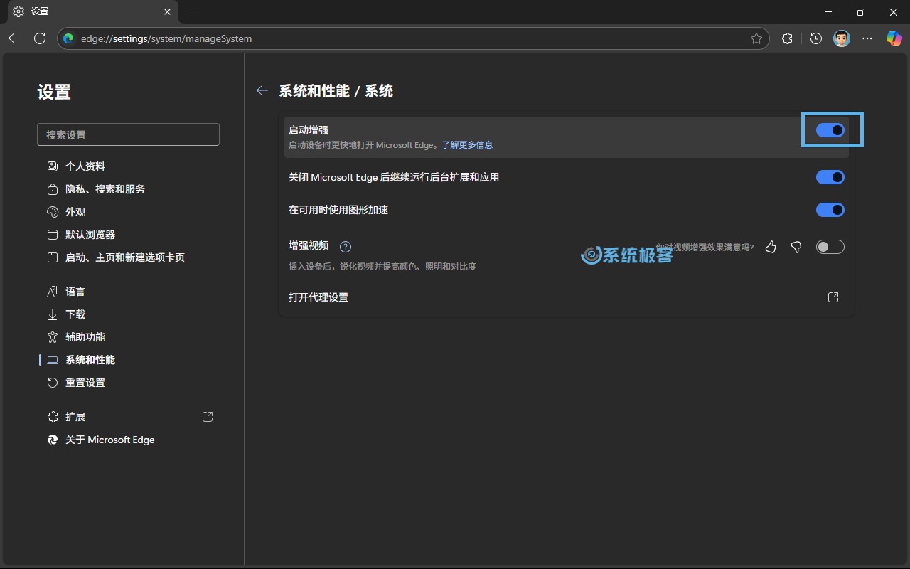910x569 pixels.
Task: Give thumbs up for video enhancement
Action: [771, 247]
